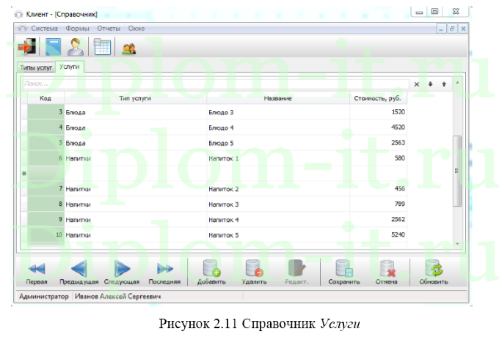Image resolution: width=499 pixels, height=337 pixels.
Task: Open the Формы menu
Action: [77, 29]
